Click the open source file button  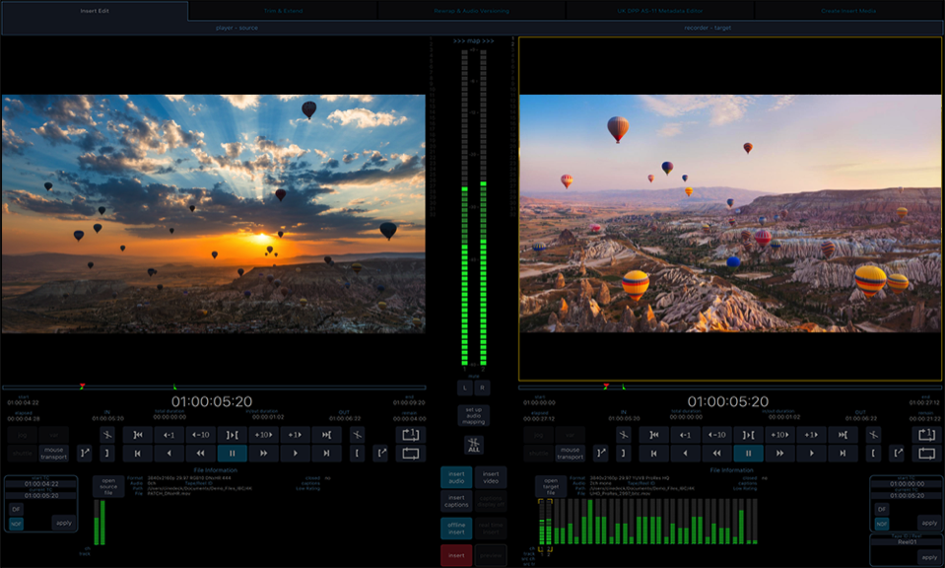(108, 486)
